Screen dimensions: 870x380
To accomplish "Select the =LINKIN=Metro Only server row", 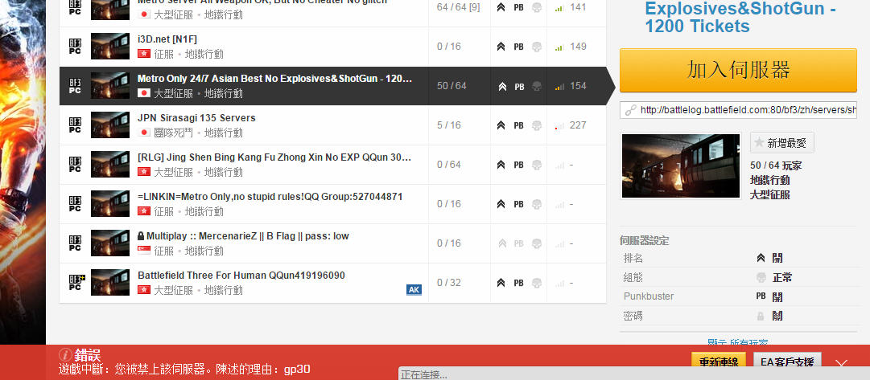I will [332, 204].
